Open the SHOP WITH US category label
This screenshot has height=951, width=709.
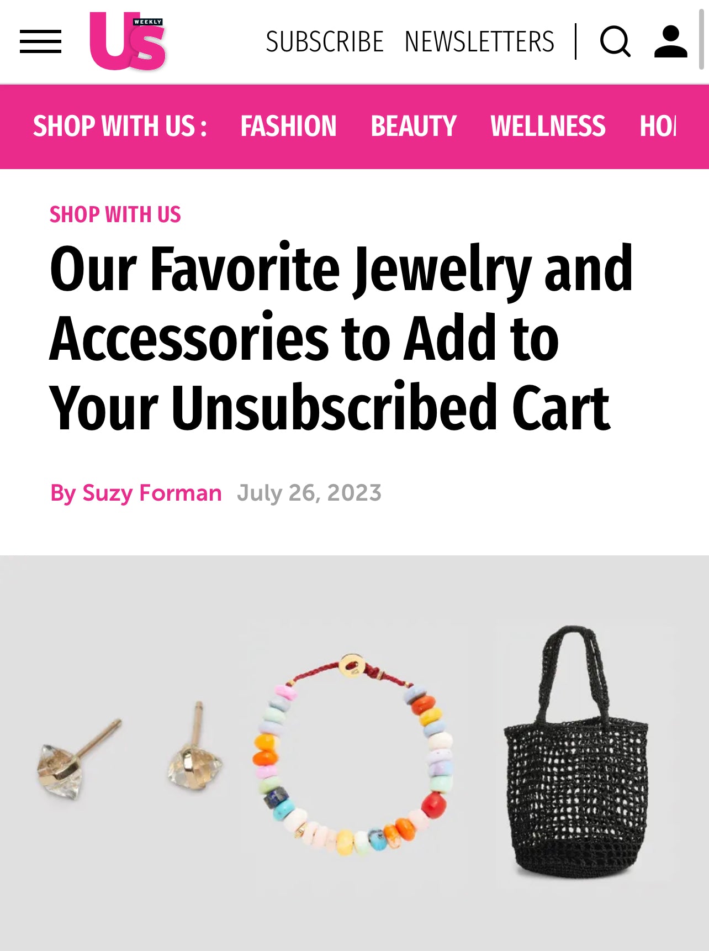(115, 214)
